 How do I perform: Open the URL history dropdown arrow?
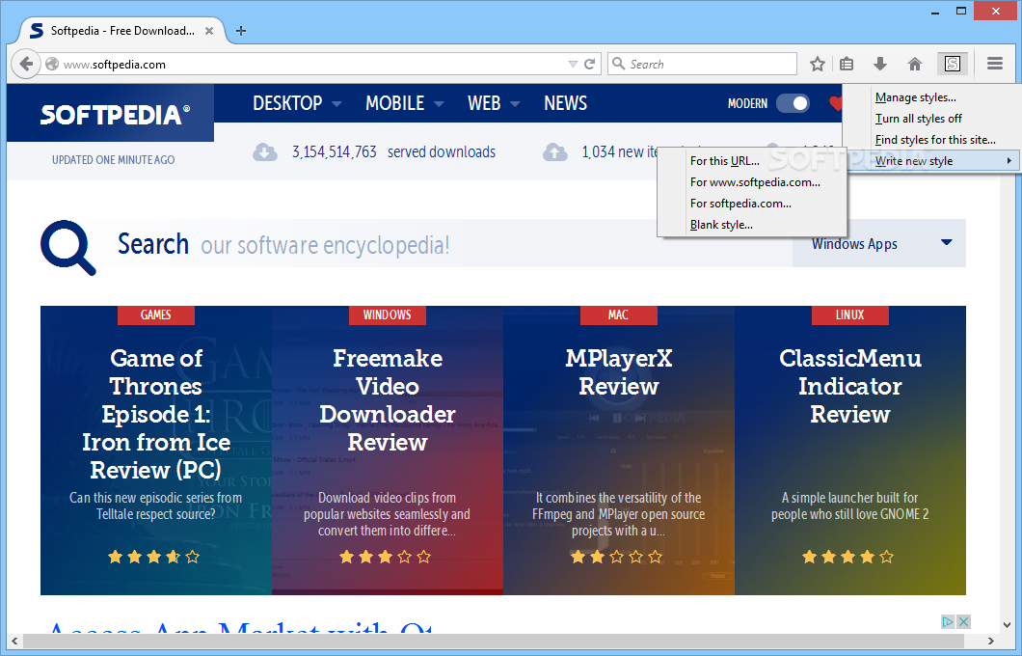pyautogui.click(x=573, y=64)
